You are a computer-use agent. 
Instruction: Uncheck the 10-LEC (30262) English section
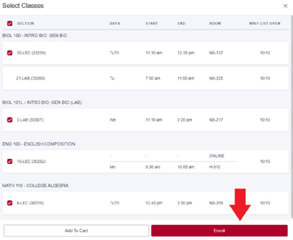[10, 161]
